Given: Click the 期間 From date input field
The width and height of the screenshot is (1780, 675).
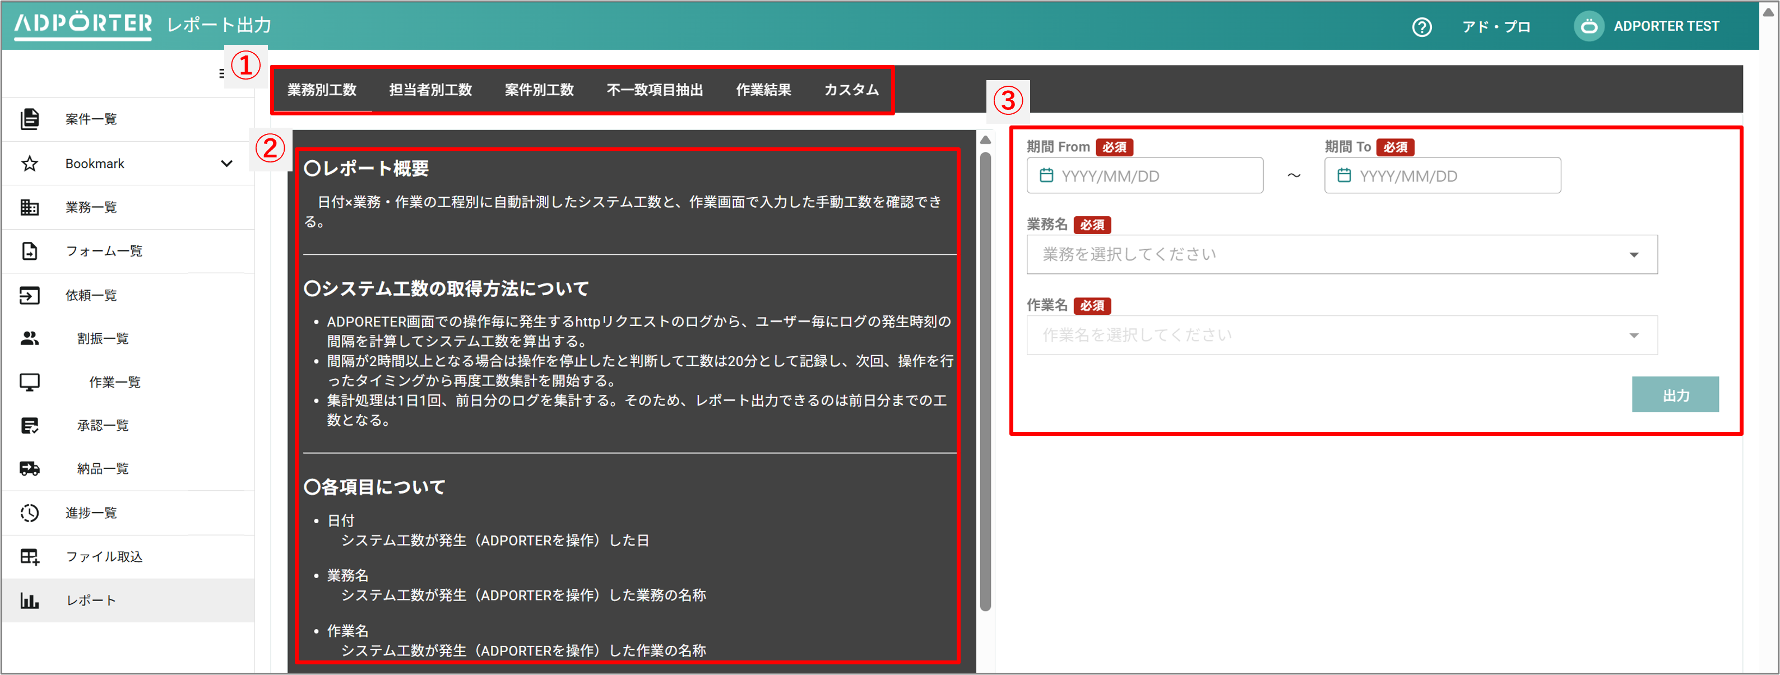Looking at the screenshot, I should point(1144,175).
